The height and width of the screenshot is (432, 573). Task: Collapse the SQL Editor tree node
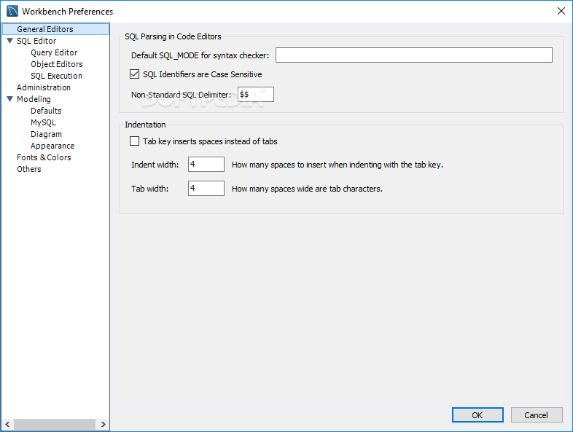click(10, 41)
